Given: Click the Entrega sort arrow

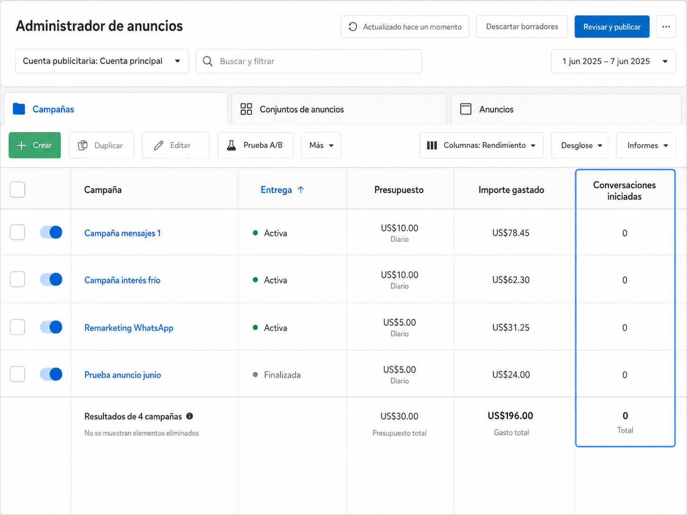Looking at the screenshot, I should point(301,190).
